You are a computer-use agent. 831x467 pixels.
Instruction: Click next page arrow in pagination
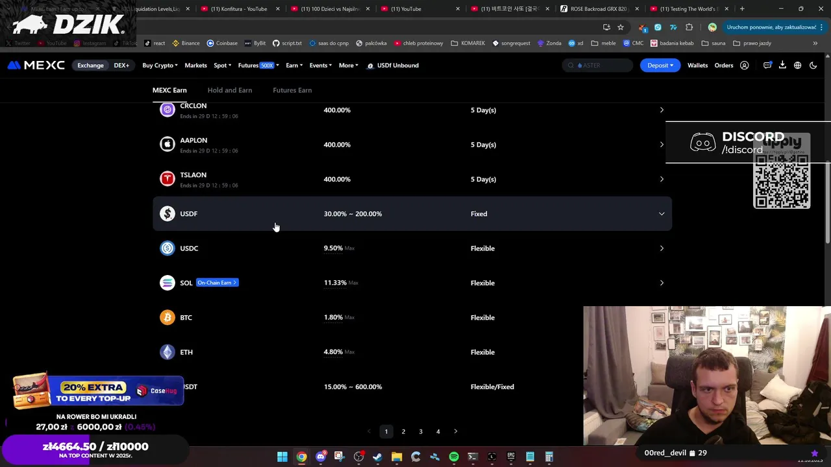point(455,431)
